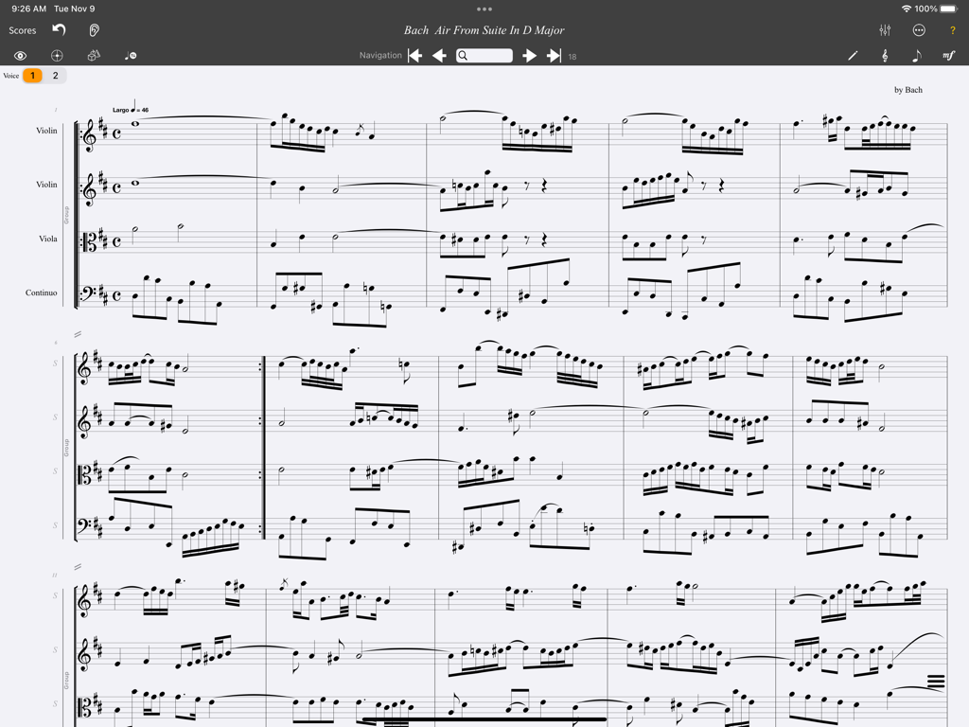Screen dimensions: 969x727
Task: Select the pencil annotation tool
Action: pyautogui.click(x=854, y=55)
